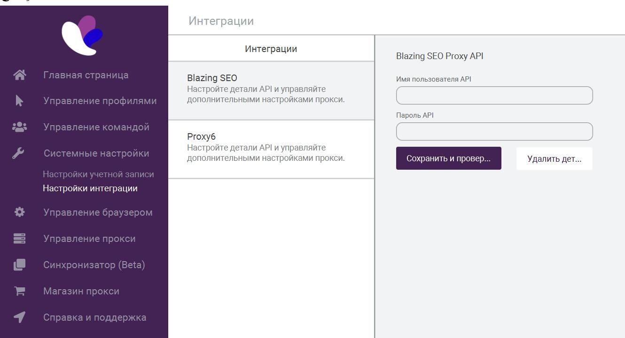The width and height of the screenshot is (625, 338).
Task: Select the Blazing SEO integration
Action: click(271, 90)
